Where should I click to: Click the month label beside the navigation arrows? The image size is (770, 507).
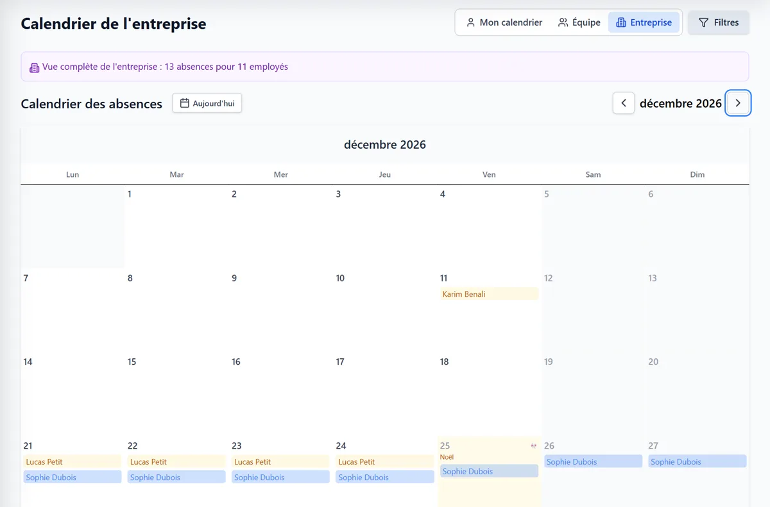click(681, 103)
